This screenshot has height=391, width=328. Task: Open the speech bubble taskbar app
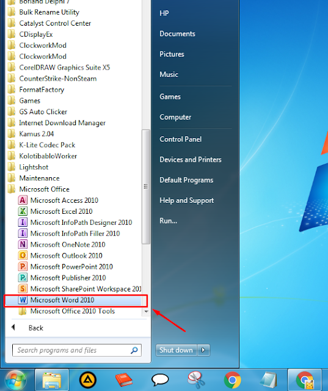click(160, 380)
